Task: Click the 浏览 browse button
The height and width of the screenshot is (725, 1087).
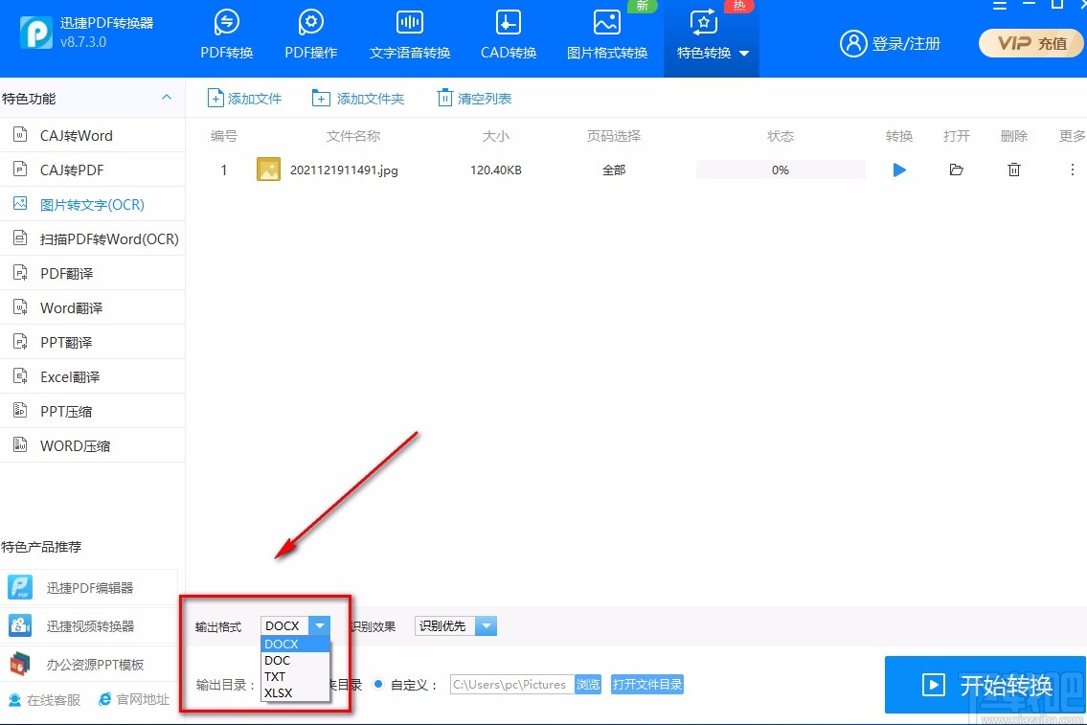Action: [588, 684]
